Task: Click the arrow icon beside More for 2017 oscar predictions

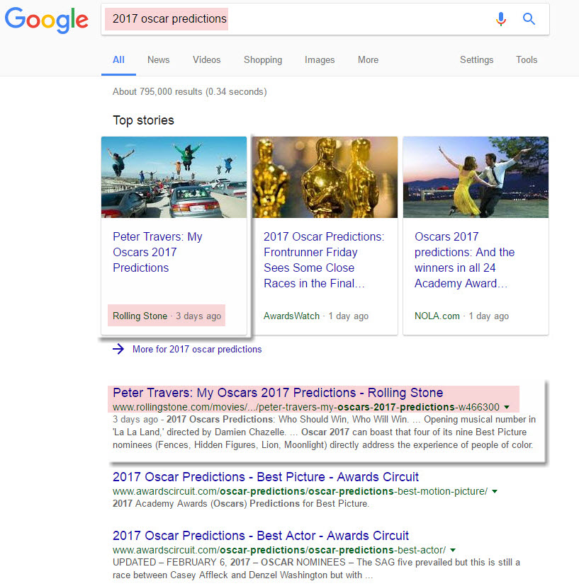Action: (118, 349)
